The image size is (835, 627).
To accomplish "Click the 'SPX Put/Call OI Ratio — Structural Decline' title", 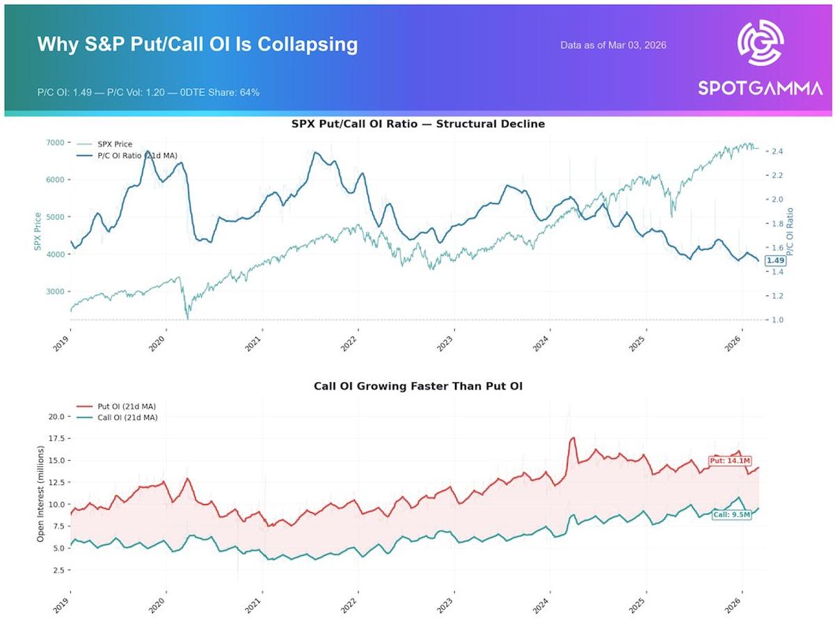I will [x=417, y=124].
